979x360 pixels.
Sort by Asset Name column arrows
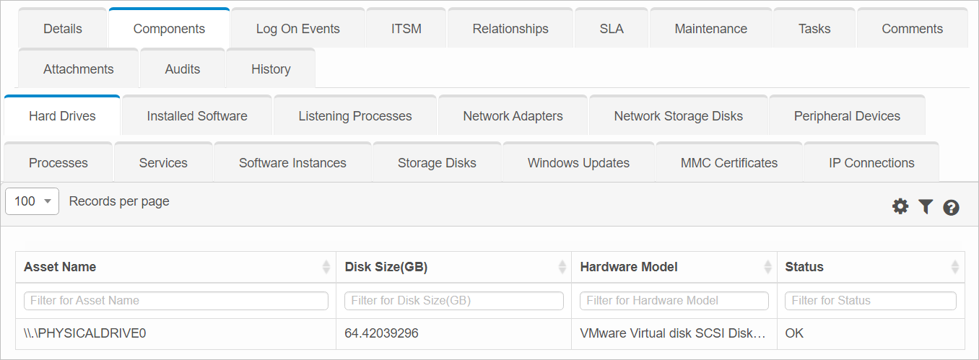coord(326,268)
